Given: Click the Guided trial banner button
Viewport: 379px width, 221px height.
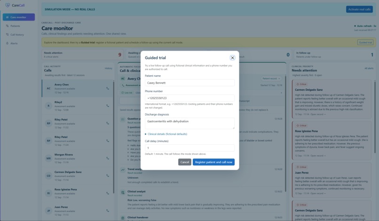Looking at the screenshot, I should coord(365,42).
